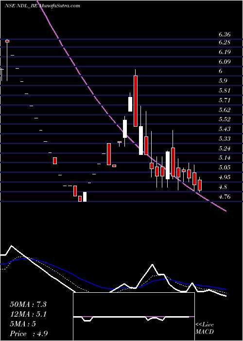Viewport: 243px width, 341px height.
Task: Click the <<Live MACD label
Action: coord(205,328)
